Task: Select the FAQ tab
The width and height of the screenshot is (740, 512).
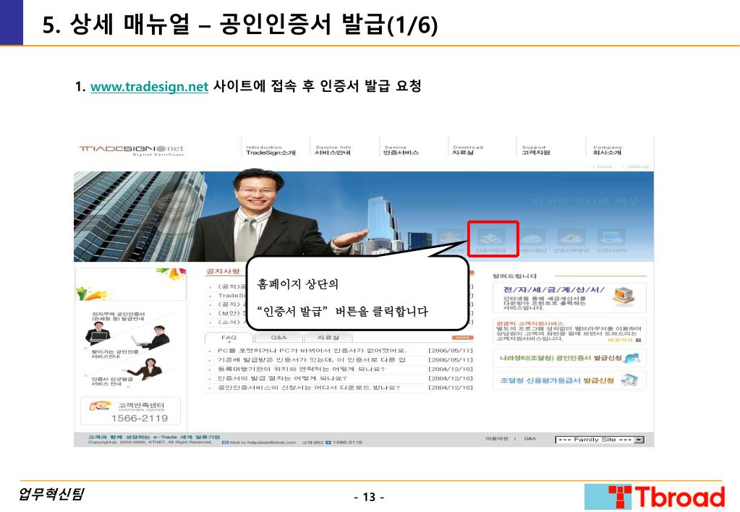Action: coord(229,338)
